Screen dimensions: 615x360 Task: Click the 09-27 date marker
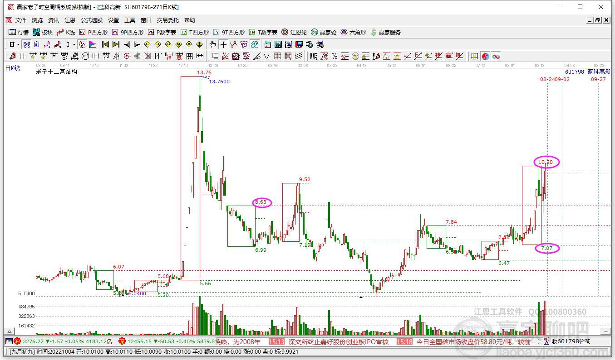(598, 79)
